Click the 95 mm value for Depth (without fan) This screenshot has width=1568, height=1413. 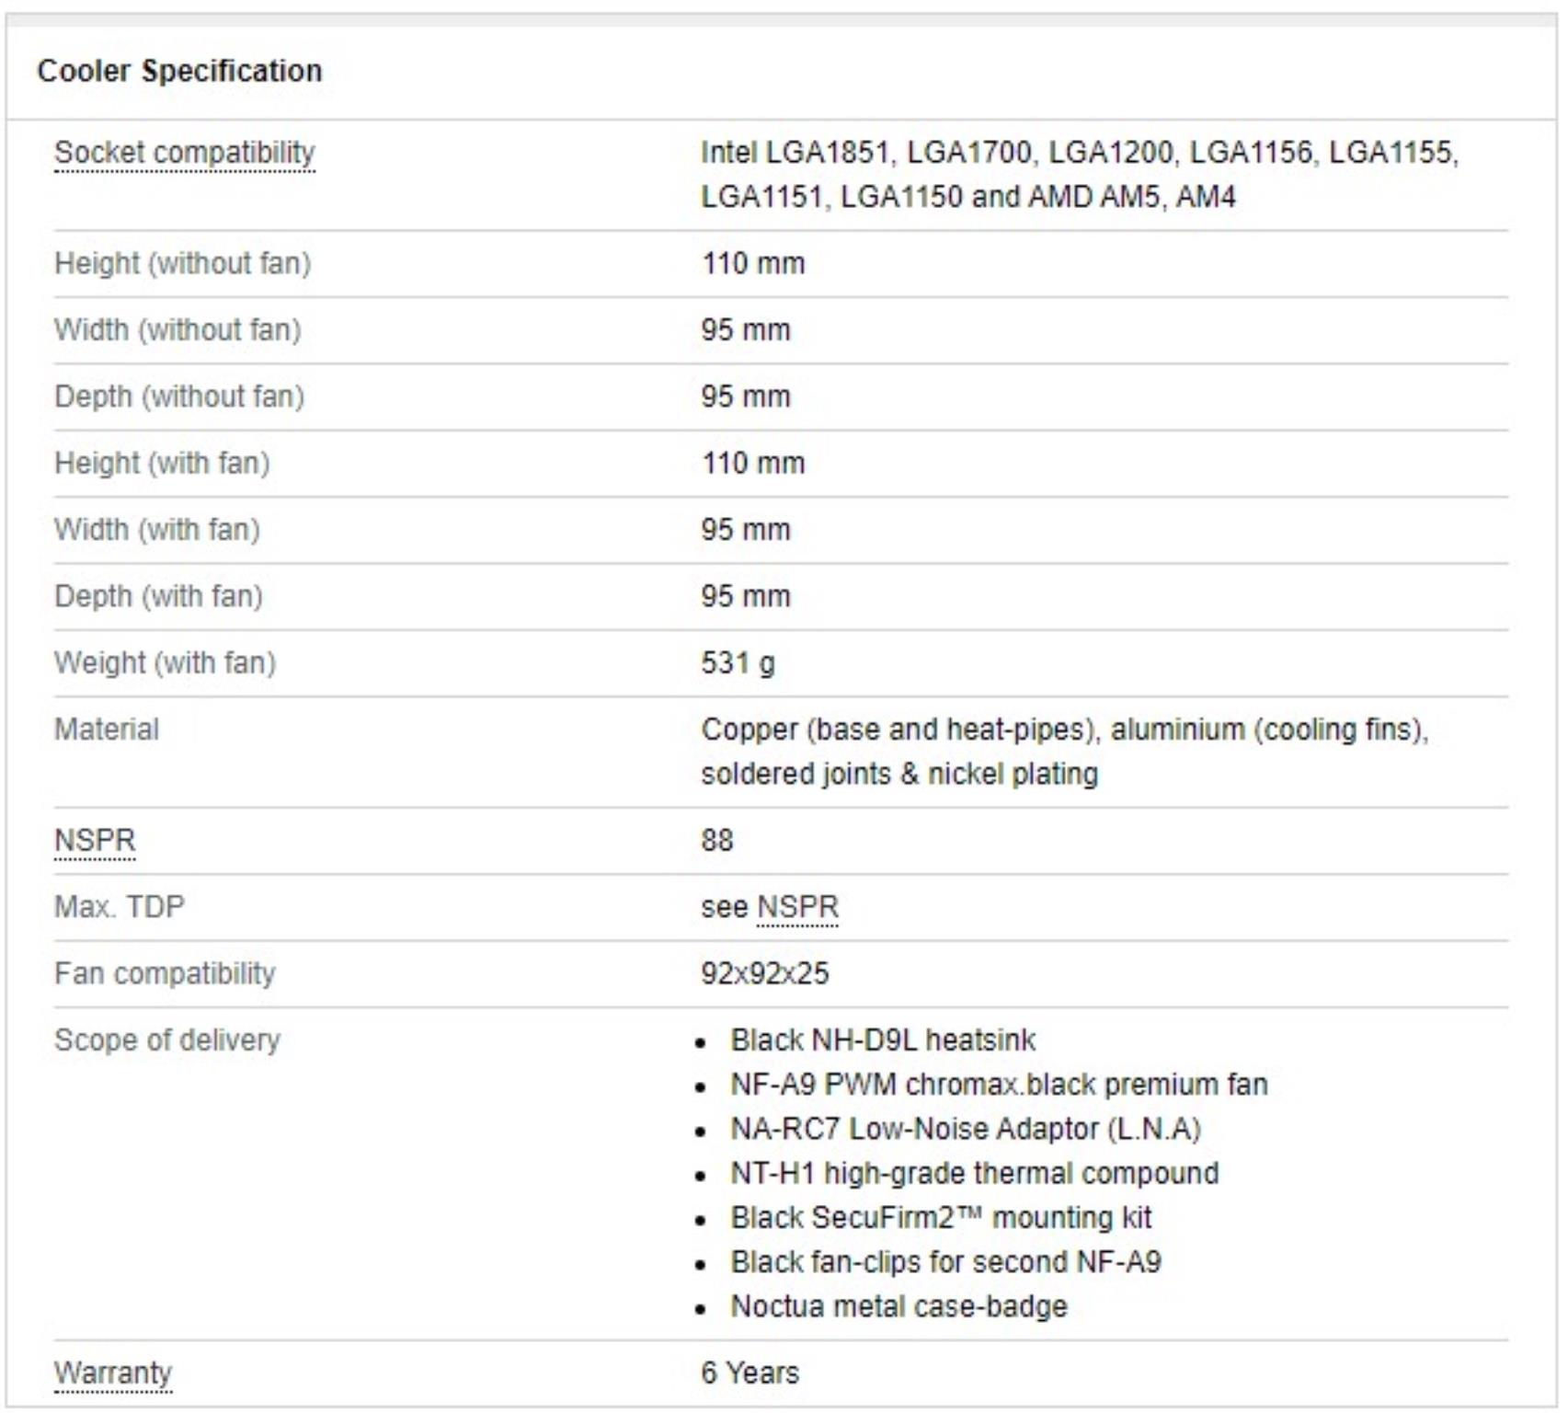click(746, 396)
